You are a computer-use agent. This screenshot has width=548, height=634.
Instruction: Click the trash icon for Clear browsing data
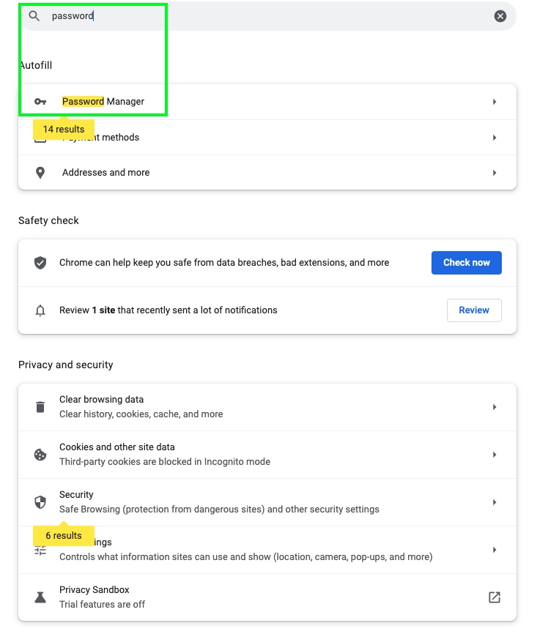click(40, 407)
